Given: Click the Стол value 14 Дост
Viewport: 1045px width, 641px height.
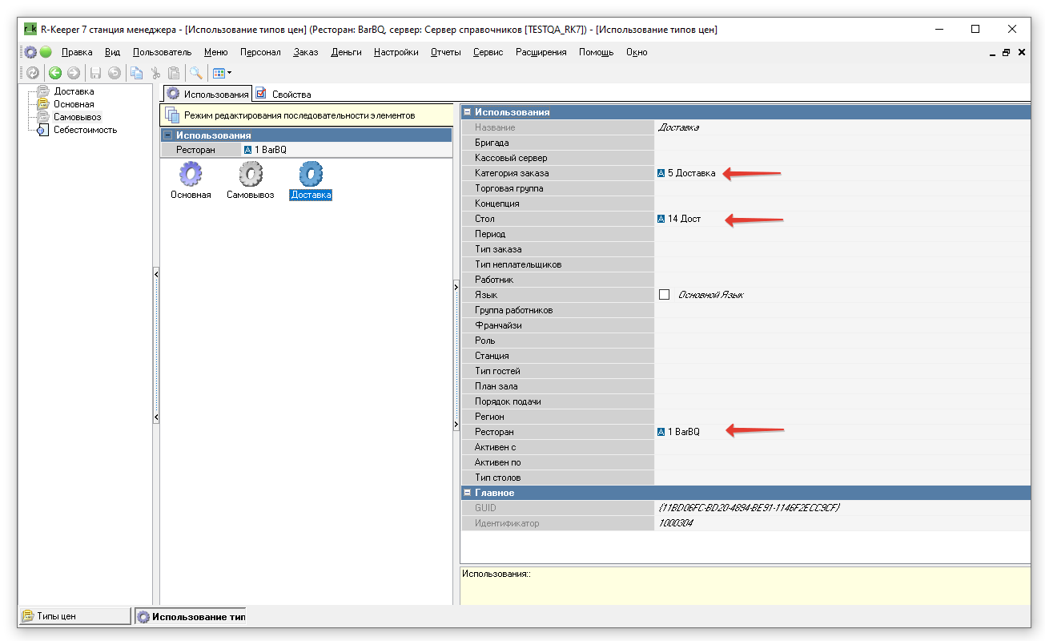Looking at the screenshot, I should [684, 219].
